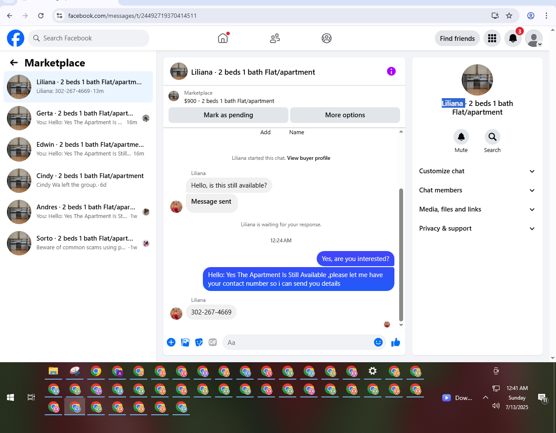Click the 302-267-4669 message bubble
This screenshot has height=433, width=556.
click(x=211, y=312)
